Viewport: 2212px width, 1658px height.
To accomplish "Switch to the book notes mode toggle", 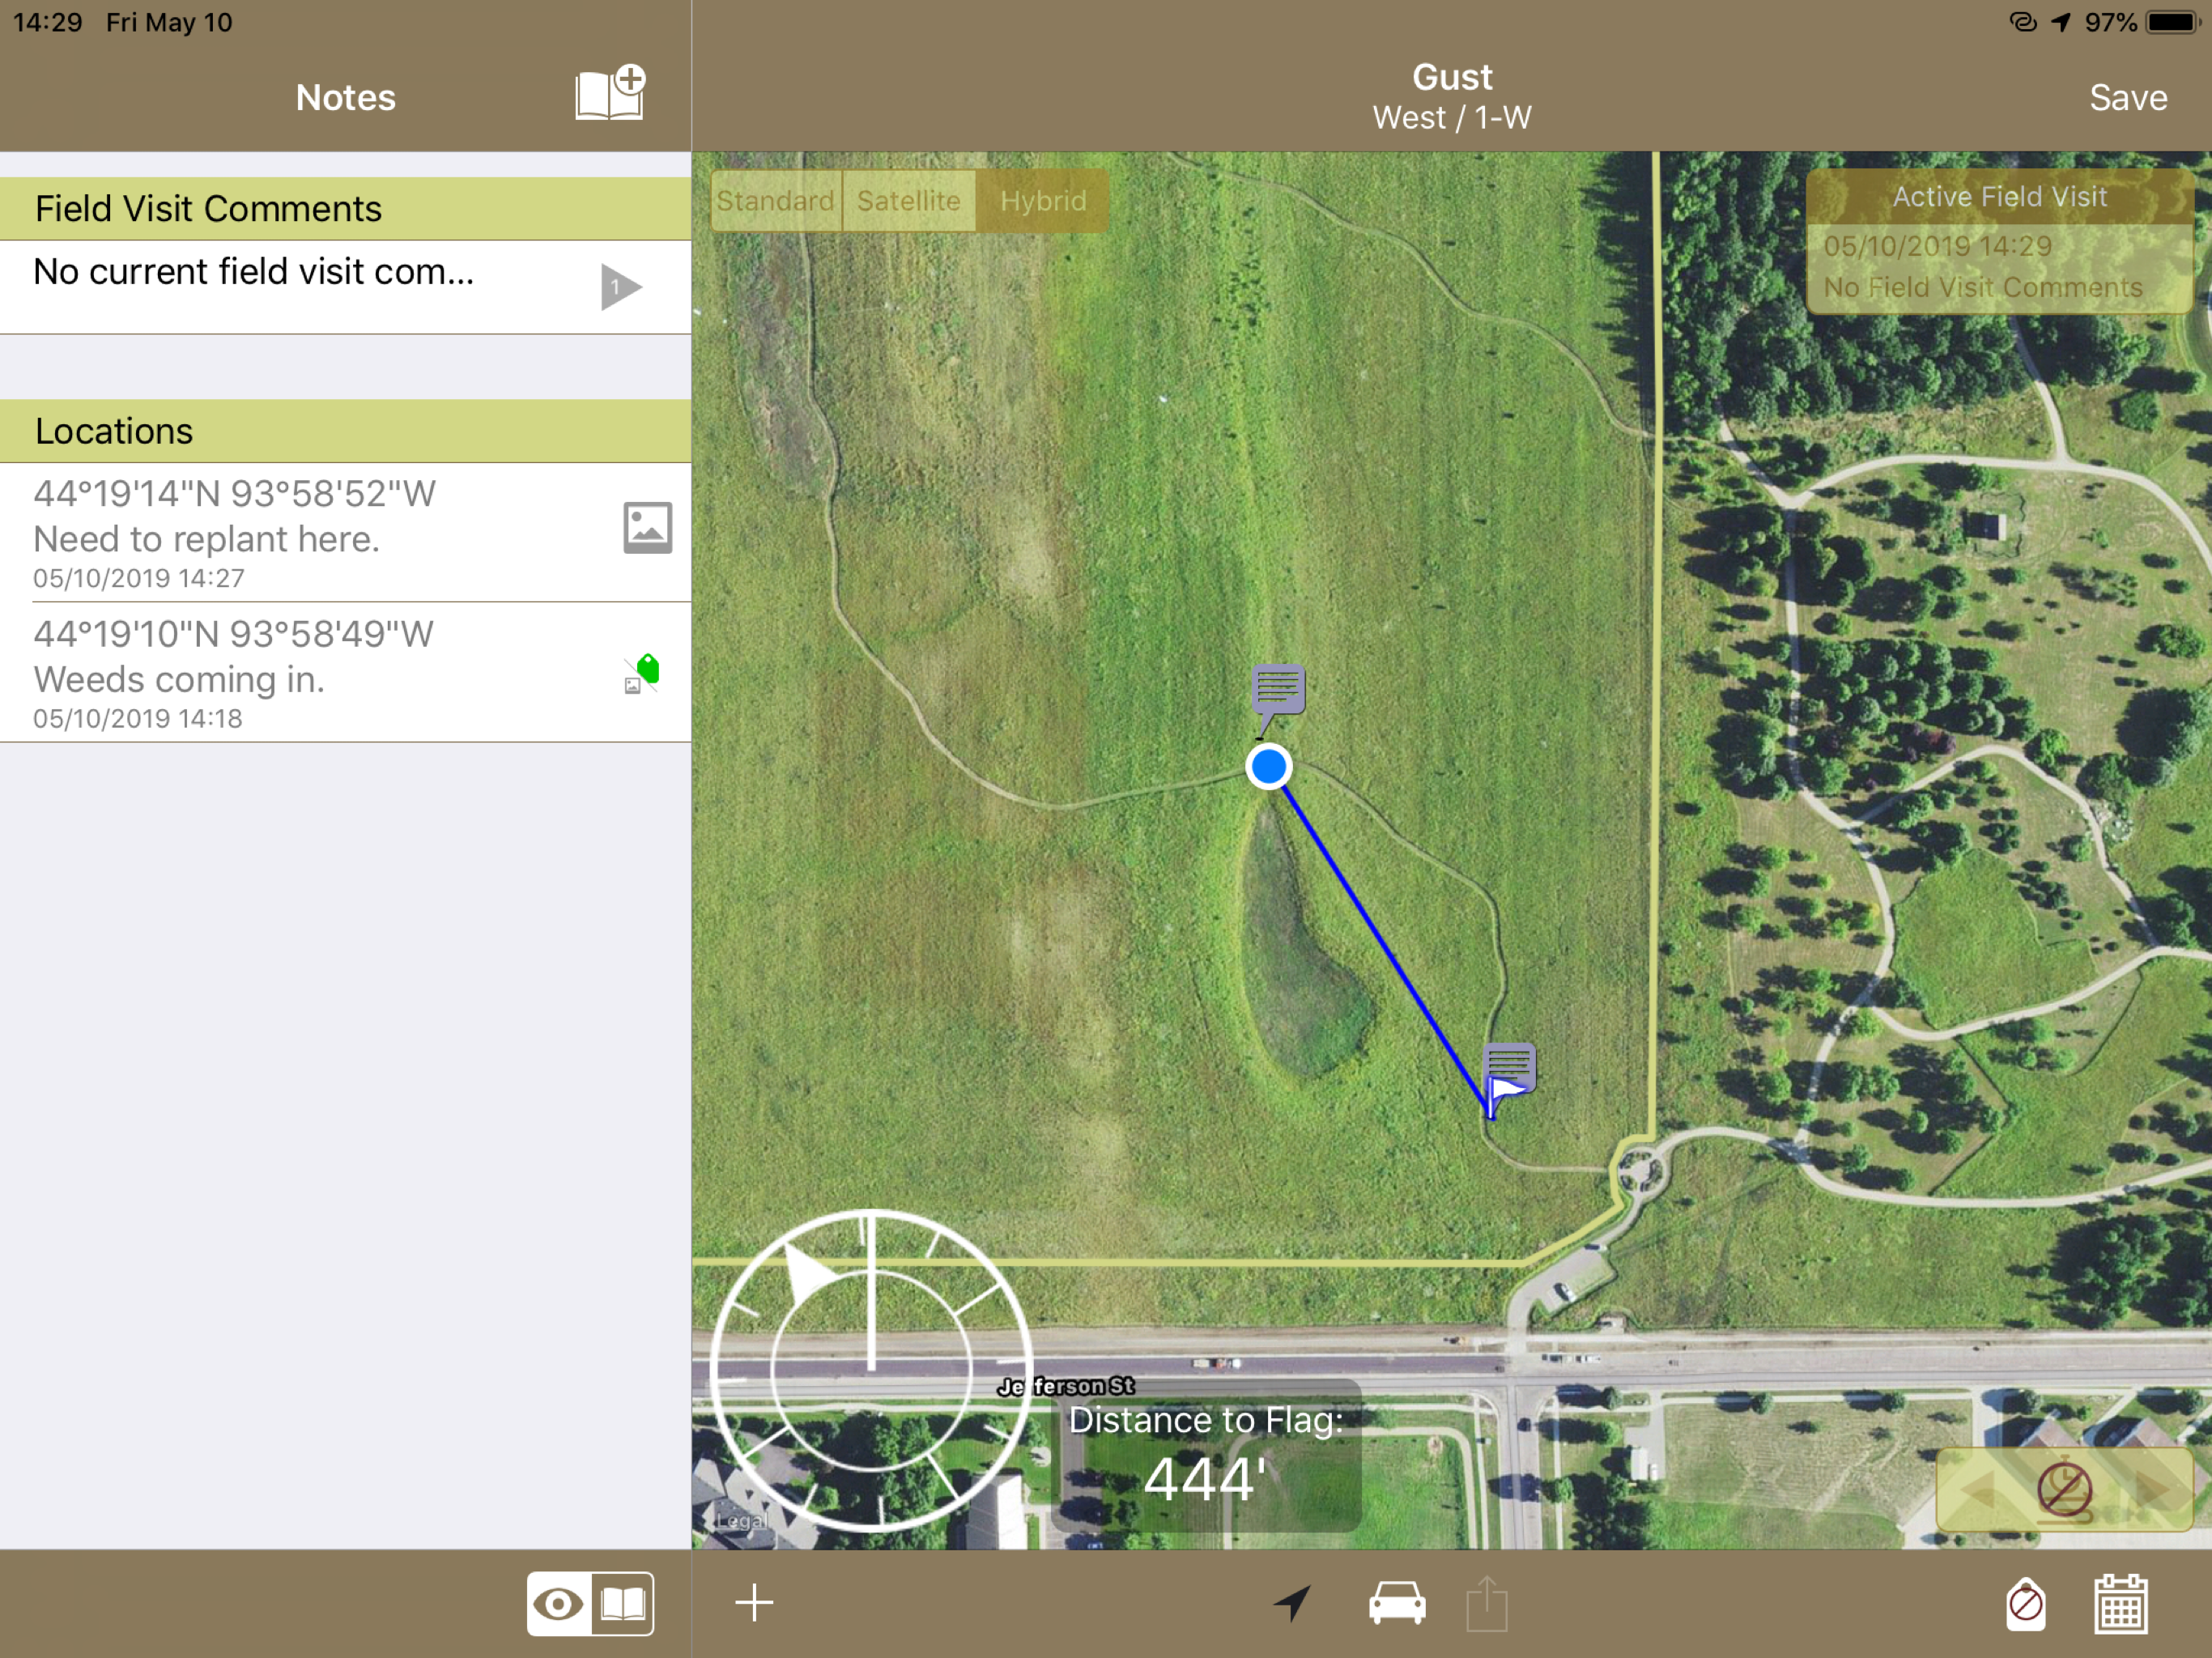I will (623, 1604).
